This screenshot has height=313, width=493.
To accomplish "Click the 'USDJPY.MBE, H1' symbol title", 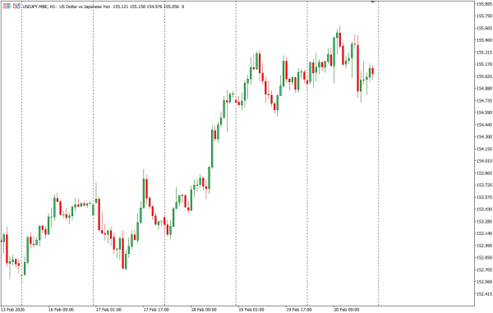I will (x=39, y=7).
